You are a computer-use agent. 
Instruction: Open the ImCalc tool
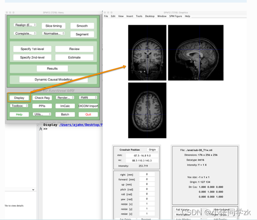click(65, 106)
